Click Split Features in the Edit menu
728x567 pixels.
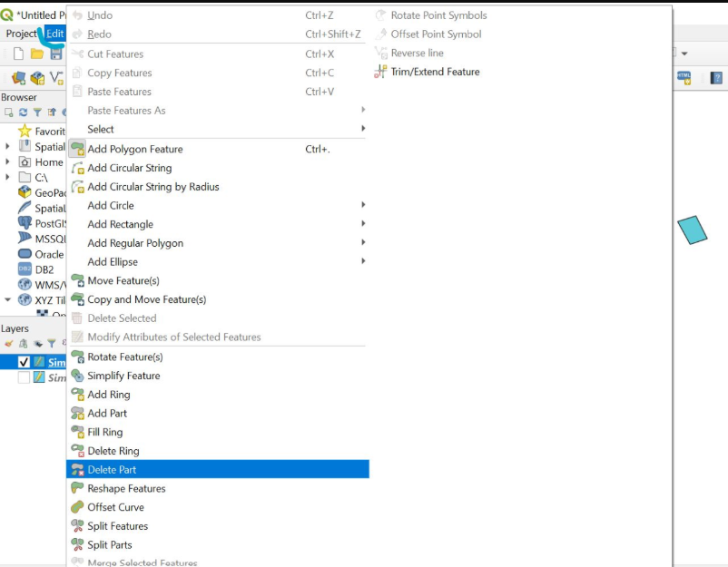pos(115,525)
